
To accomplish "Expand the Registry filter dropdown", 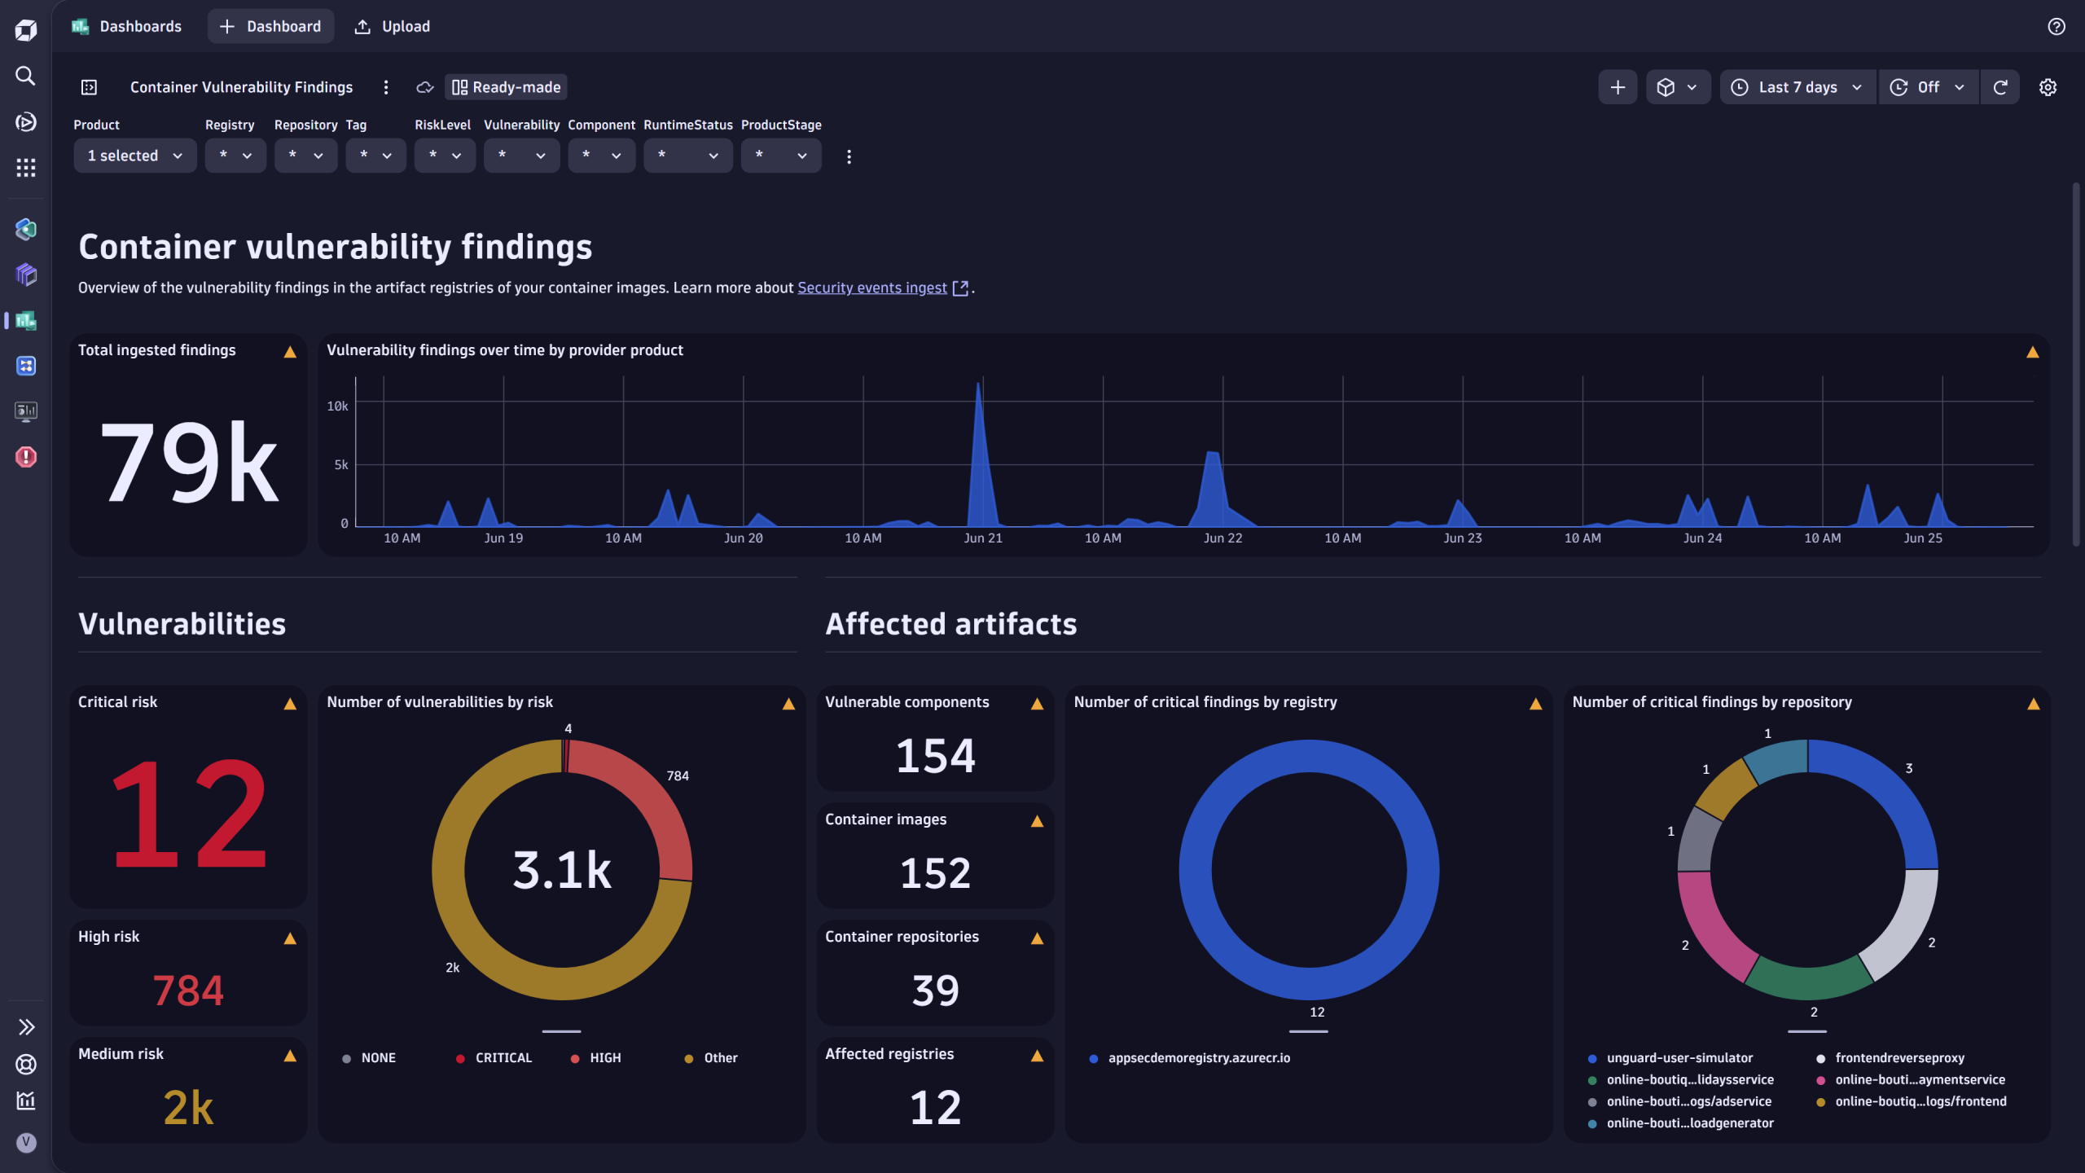I will tap(235, 155).
